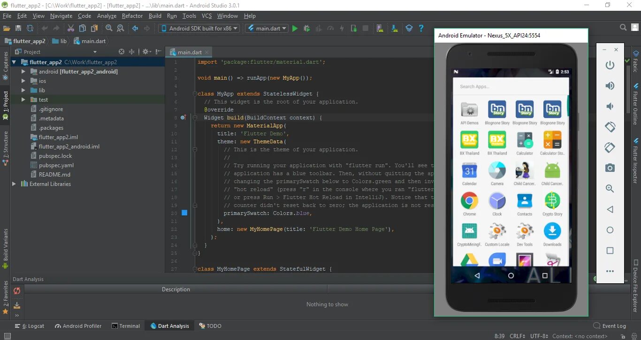Click Search Apps field in emulator

click(511, 87)
